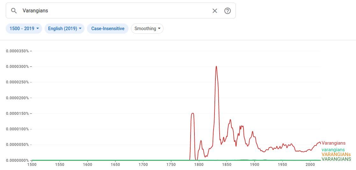The width and height of the screenshot is (356, 170).
Task: Click the red line peak near 1830
Action: point(216,66)
